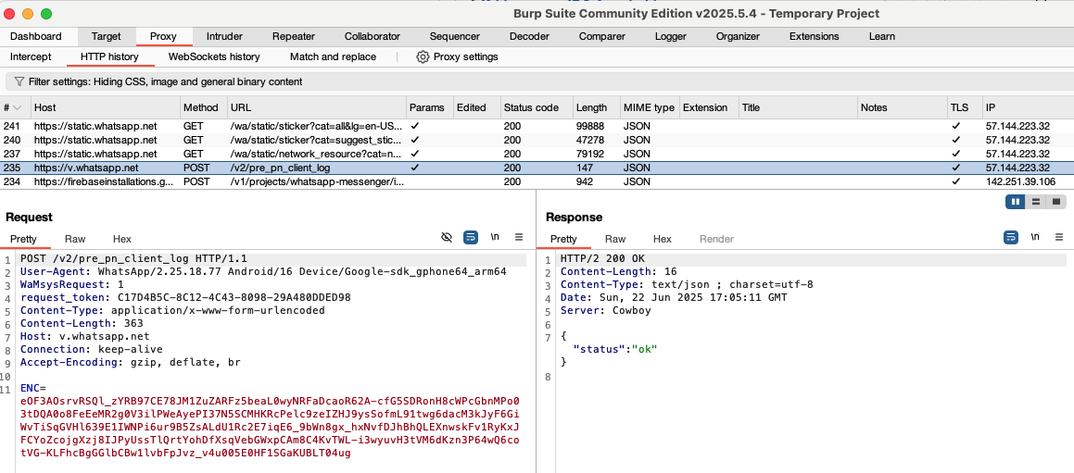Screen dimensions: 1074x473
Task: Open the Collaborator tab
Action: pos(372,36)
